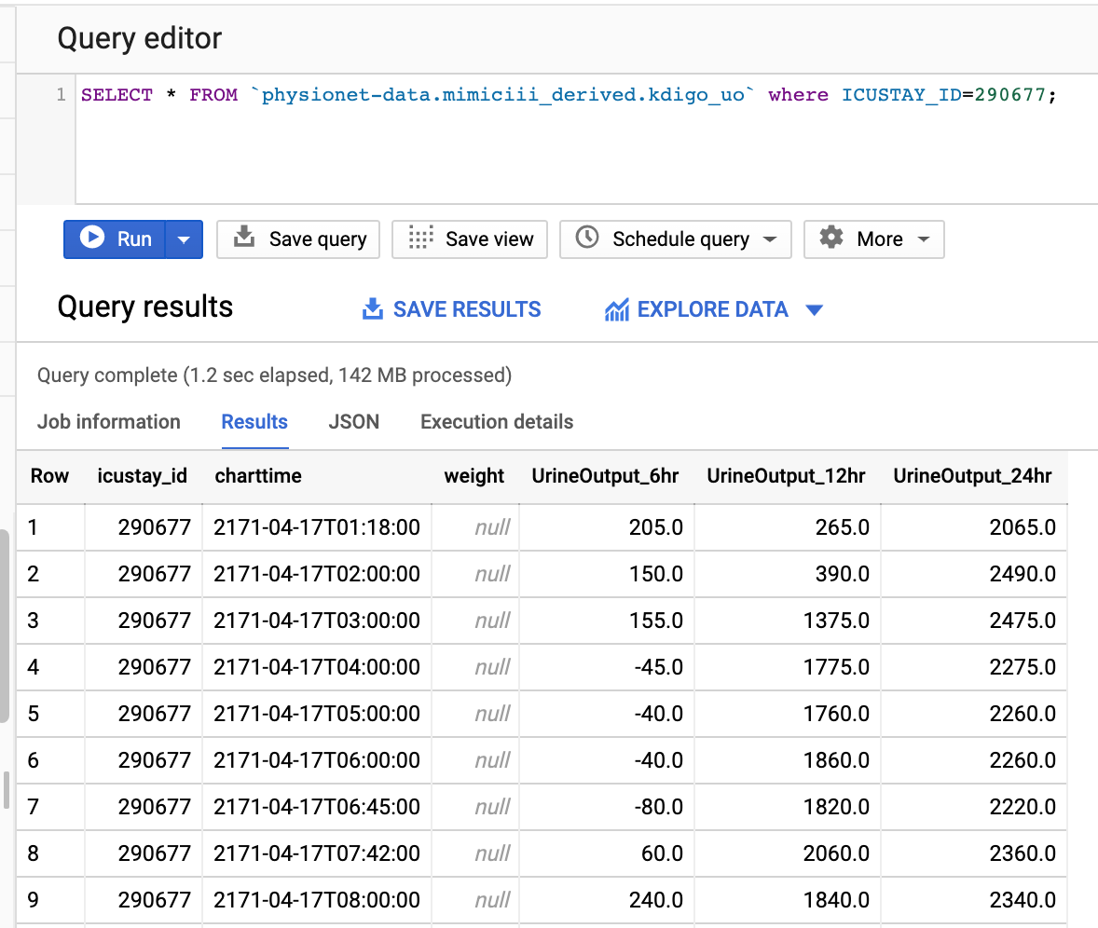Select the Results tab
Screen dimensions: 1098x928
pos(254,421)
